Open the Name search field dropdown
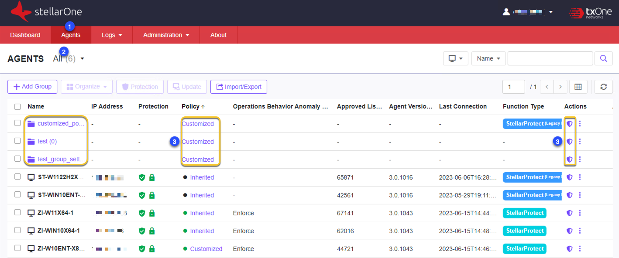Screen dimensions: 619x258 (488, 58)
